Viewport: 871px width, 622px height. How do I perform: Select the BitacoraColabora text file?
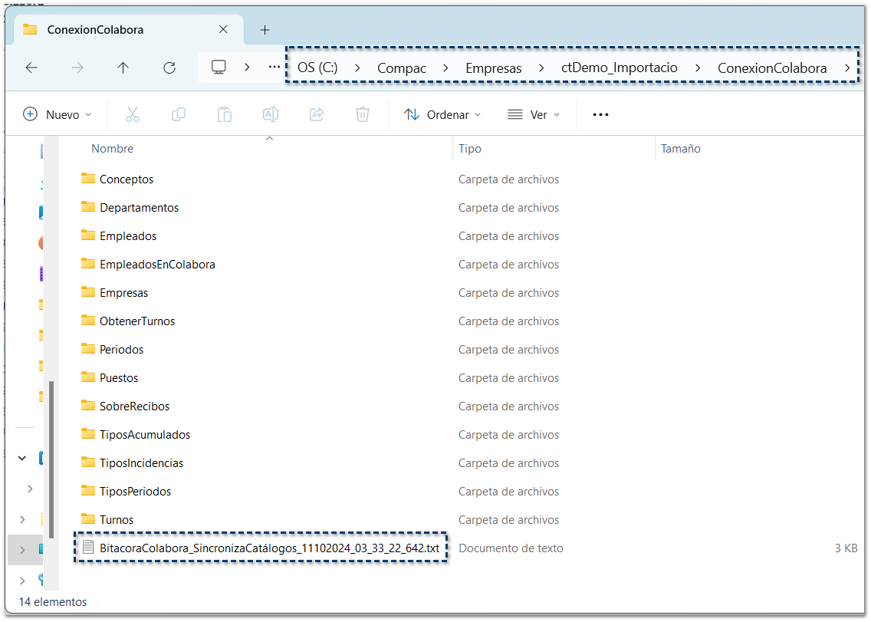[x=268, y=548]
